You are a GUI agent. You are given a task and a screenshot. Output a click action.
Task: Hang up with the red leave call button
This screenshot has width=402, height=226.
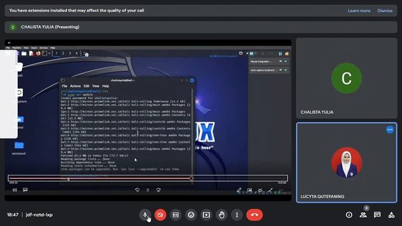point(254,215)
